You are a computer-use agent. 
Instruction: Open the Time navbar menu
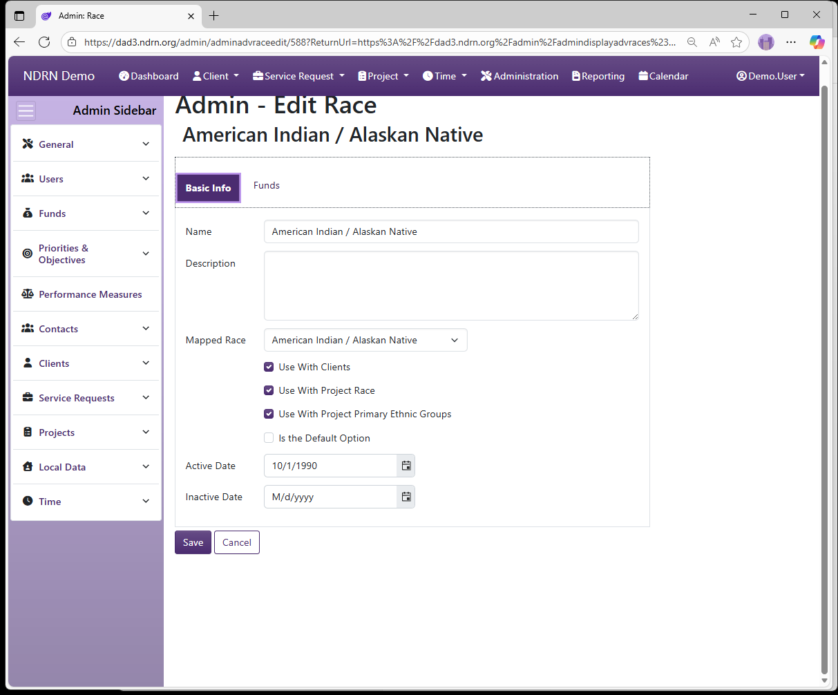point(445,76)
